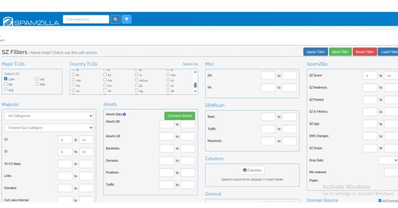
Task: Click the Reset Filter button
Action: click(365, 52)
